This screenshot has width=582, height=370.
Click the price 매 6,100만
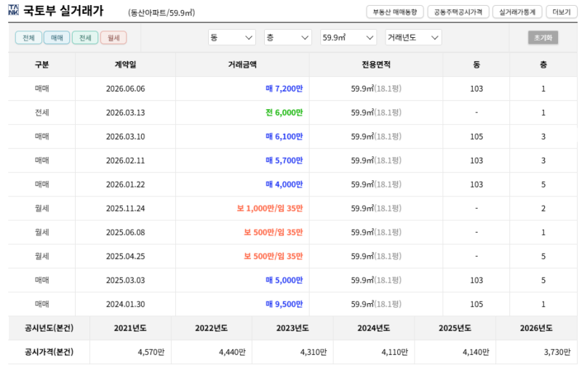pos(284,137)
